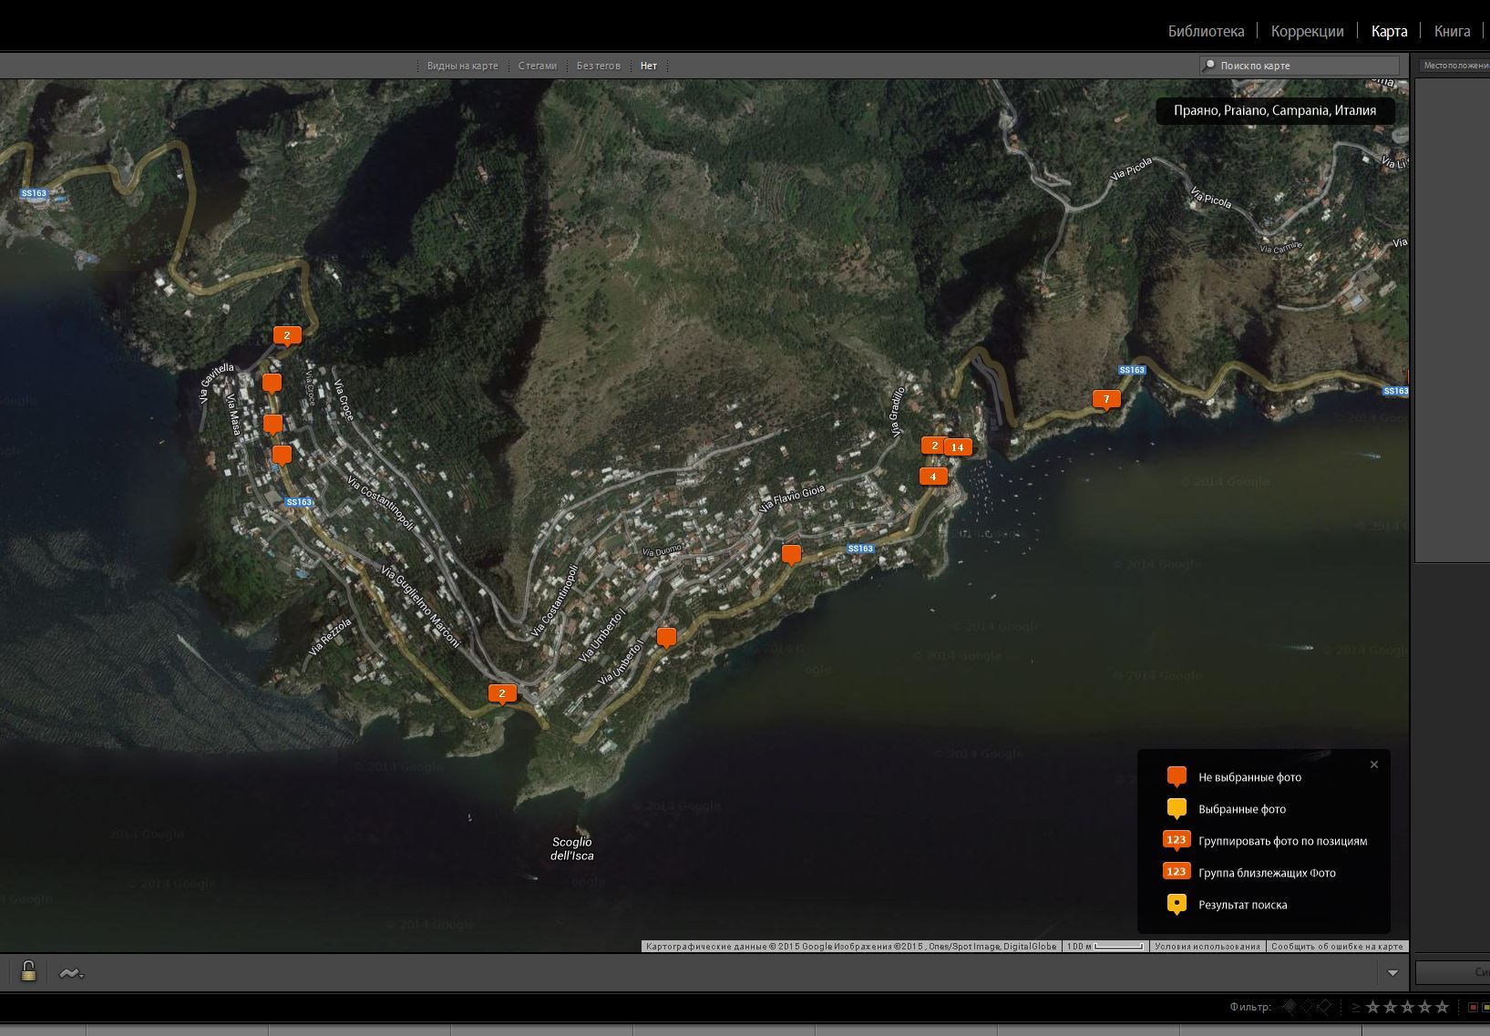Toggle the unflagged photos filter
This screenshot has height=1036, width=1490.
point(1307,1007)
